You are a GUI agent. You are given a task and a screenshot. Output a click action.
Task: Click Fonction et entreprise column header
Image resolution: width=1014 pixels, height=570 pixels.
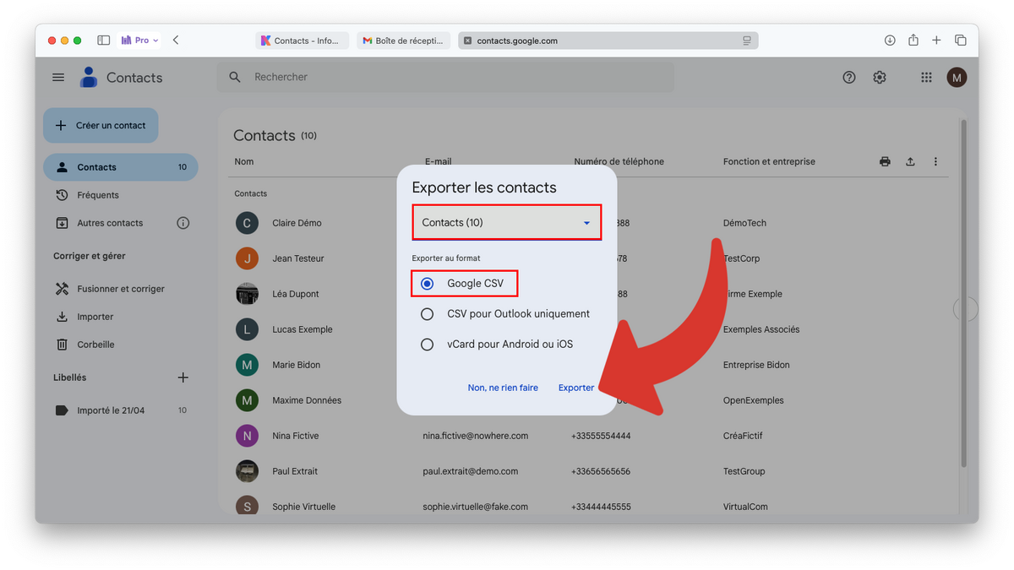(769, 161)
